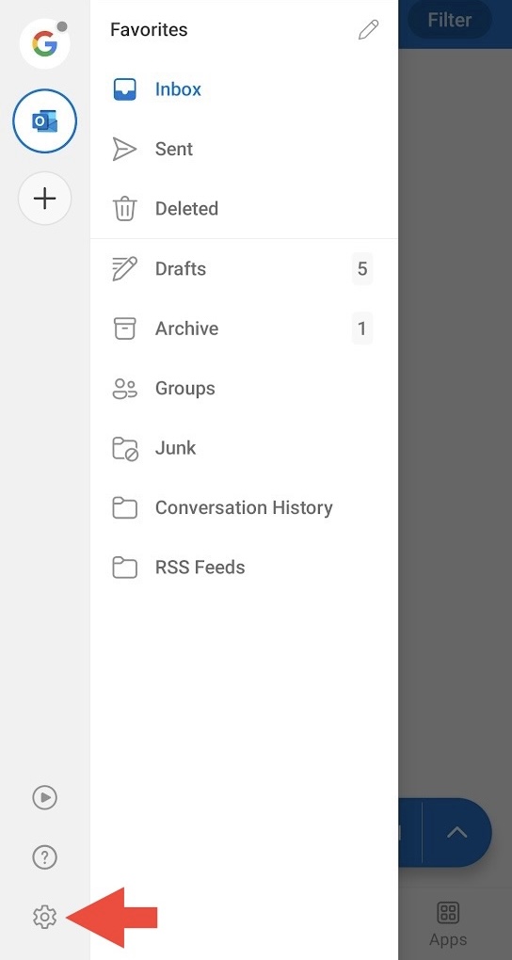Open the Inbox folder

[x=244, y=89]
